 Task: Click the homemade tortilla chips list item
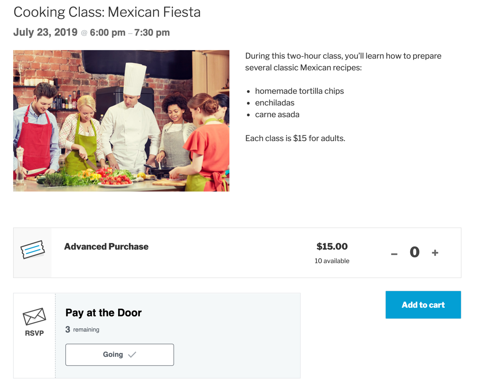(x=299, y=91)
